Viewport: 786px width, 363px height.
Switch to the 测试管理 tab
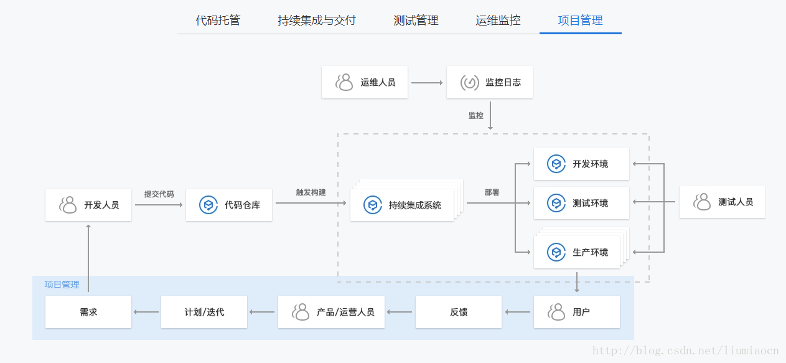coord(415,20)
